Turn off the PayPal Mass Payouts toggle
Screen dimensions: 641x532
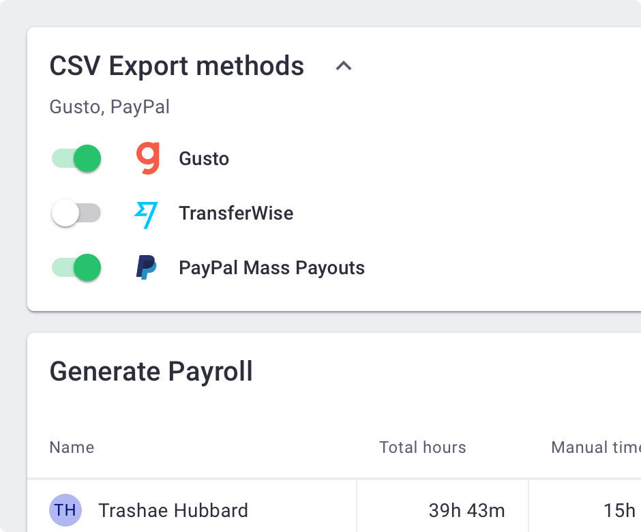76,267
